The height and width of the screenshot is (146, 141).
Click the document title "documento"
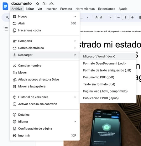(x=21, y=3)
